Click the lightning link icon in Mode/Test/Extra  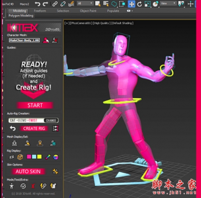[x=43, y=186]
